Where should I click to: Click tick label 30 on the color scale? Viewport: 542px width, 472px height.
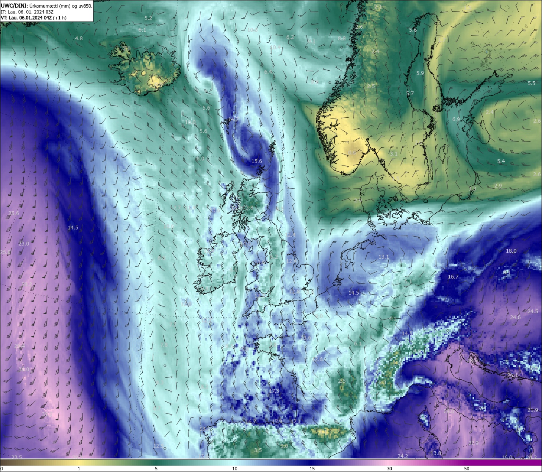click(389, 469)
